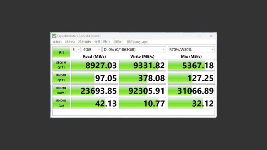Expand the 4GiB test size dropdown

pos(92,50)
